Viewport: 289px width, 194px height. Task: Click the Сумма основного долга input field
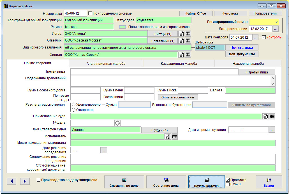(85, 90)
